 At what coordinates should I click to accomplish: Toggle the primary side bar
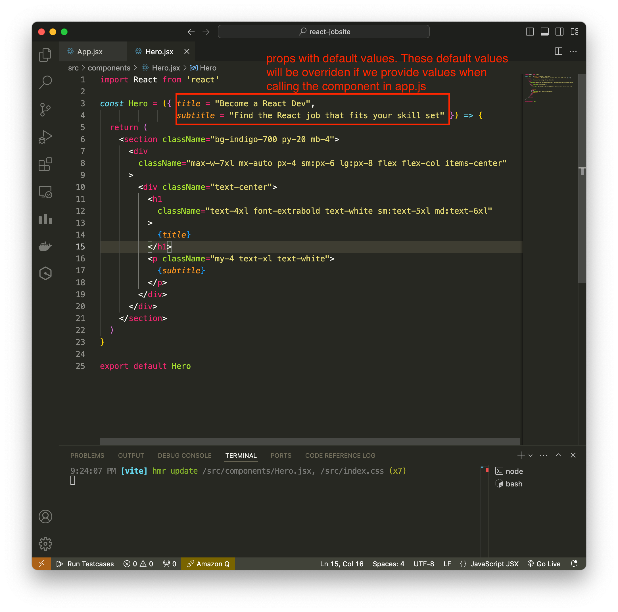[530, 32]
